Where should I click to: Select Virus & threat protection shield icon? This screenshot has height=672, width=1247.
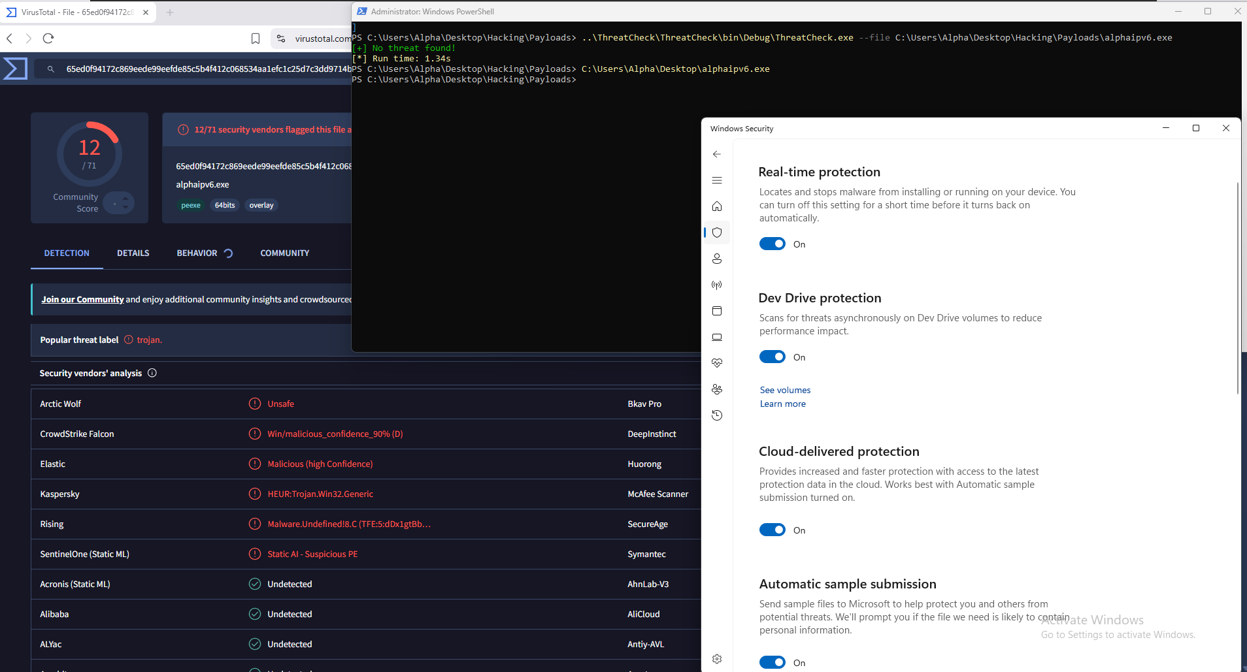click(x=717, y=232)
